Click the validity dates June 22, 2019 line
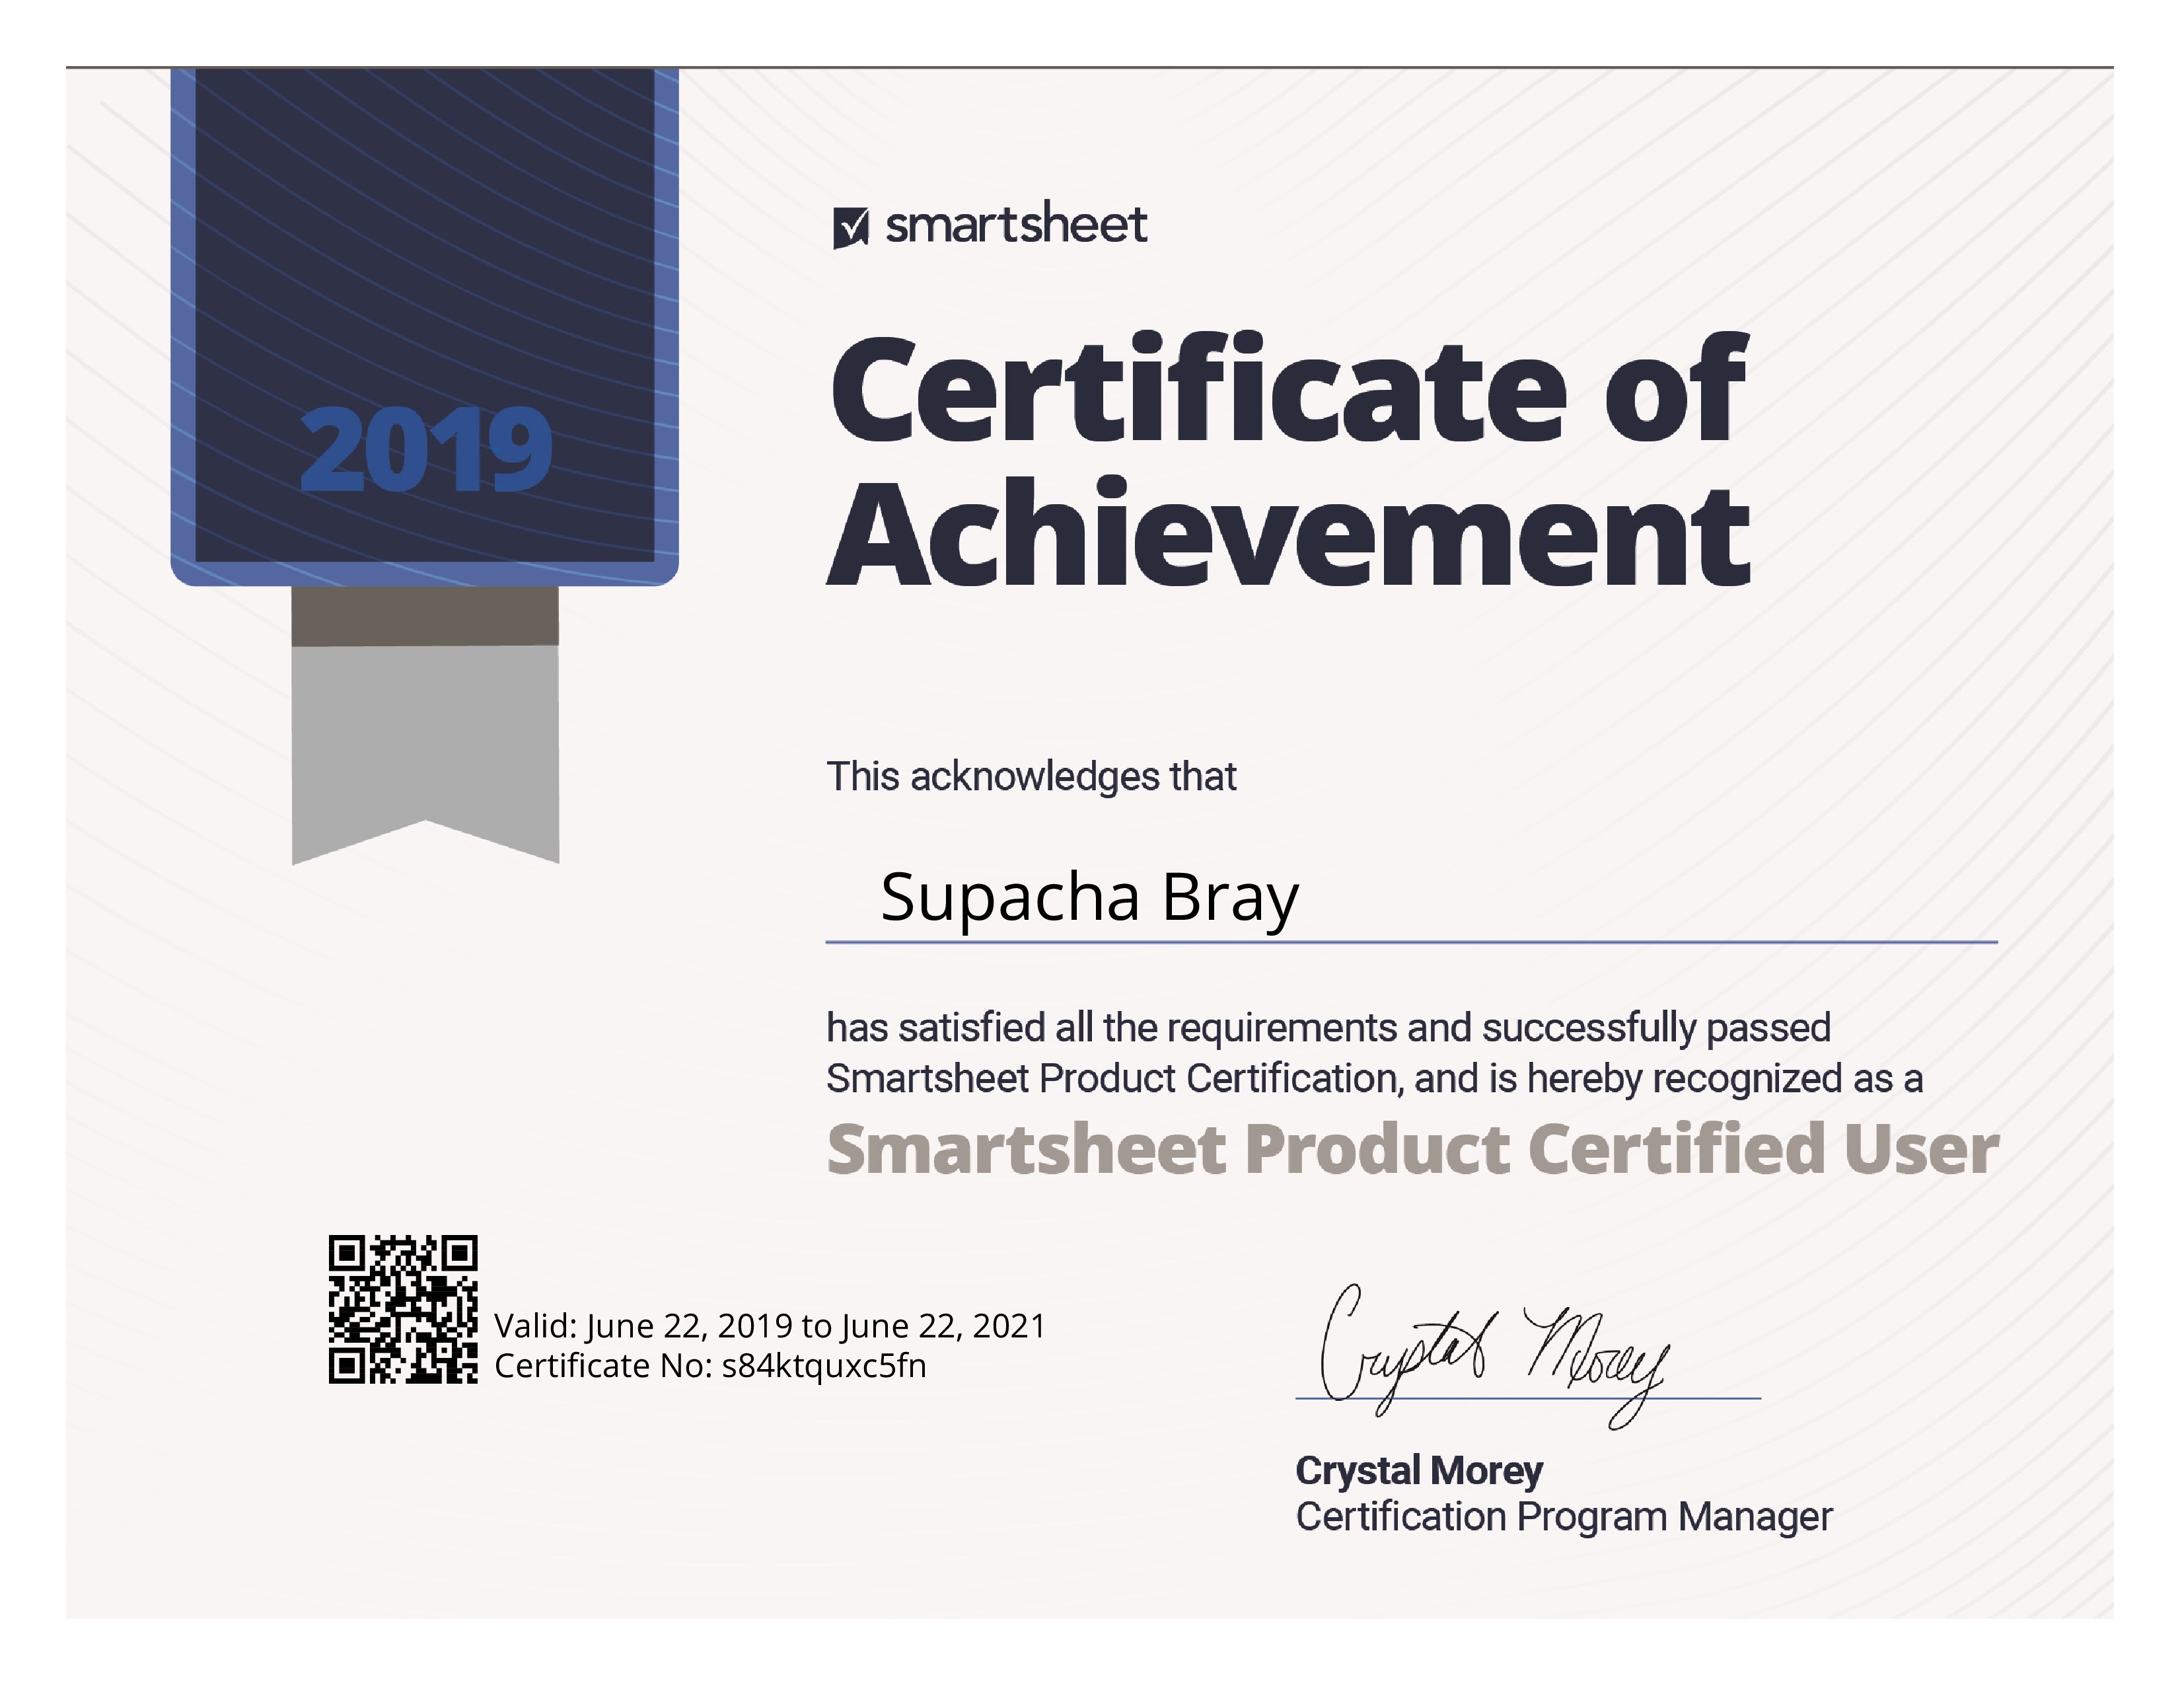The image size is (2180, 1685). click(770, 1326)
